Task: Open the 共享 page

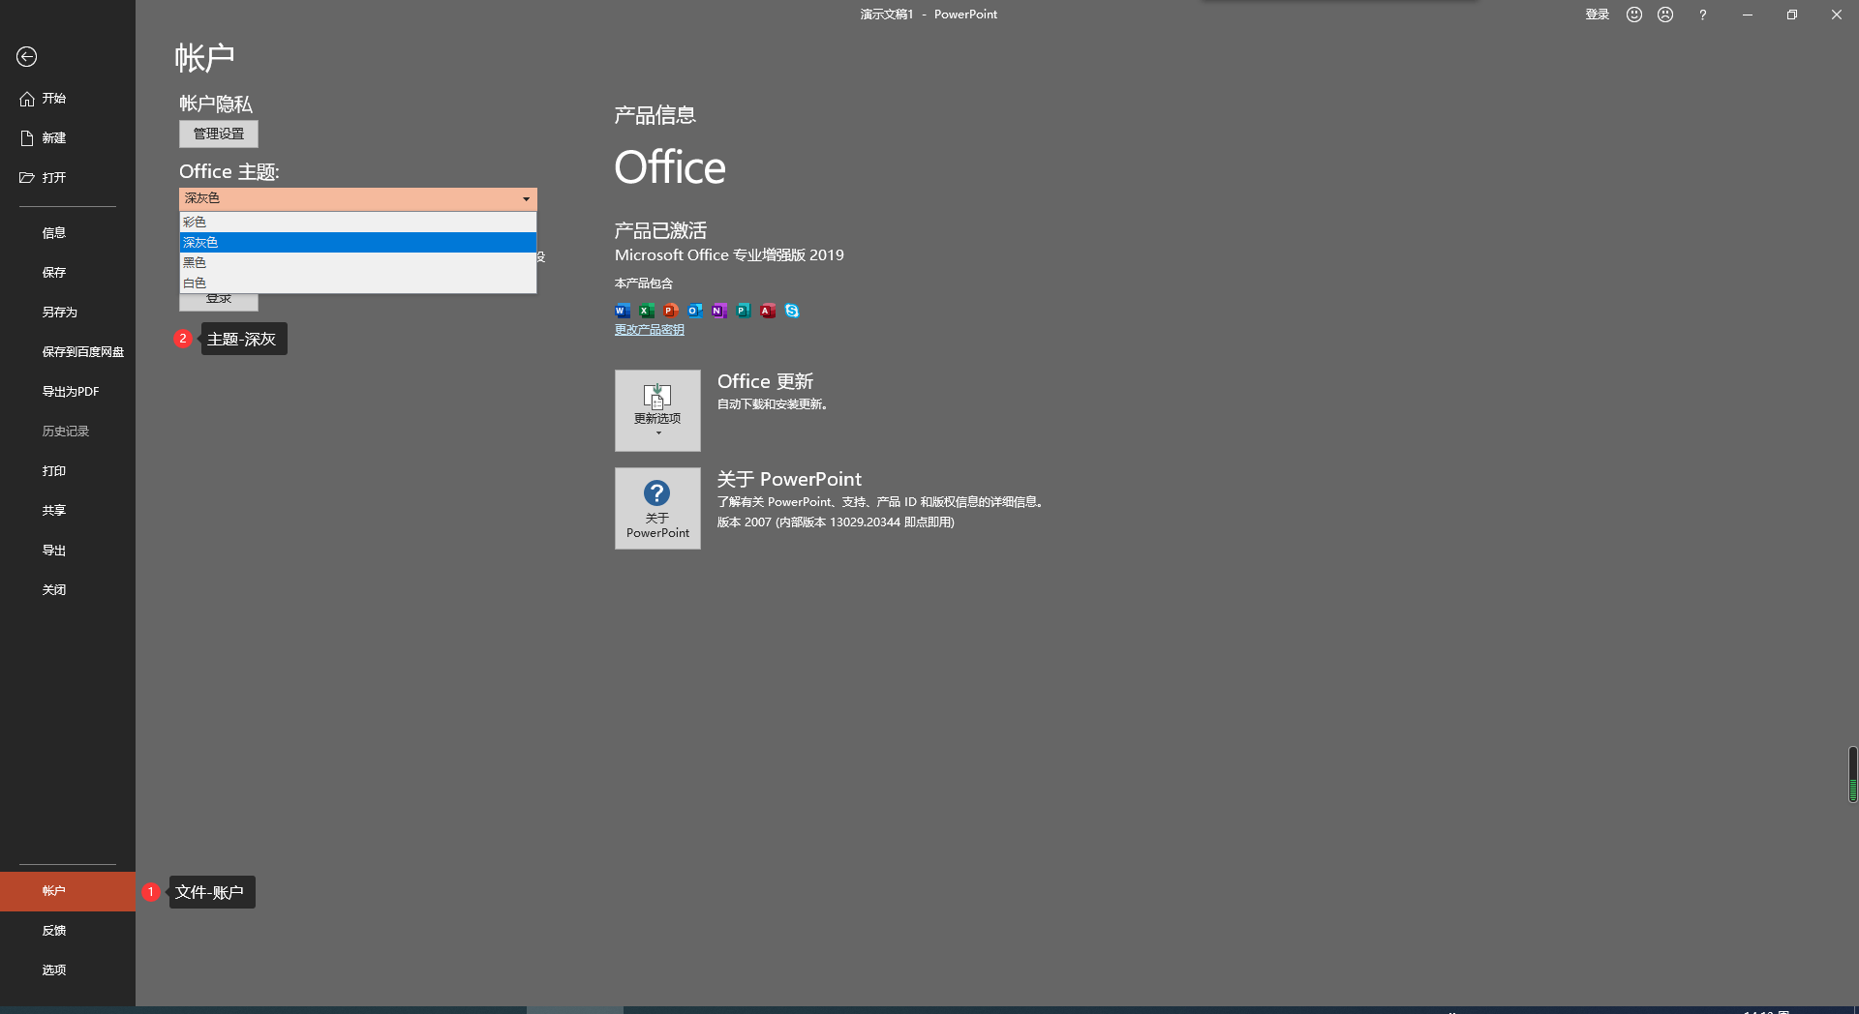Action: tap(54, 511)
